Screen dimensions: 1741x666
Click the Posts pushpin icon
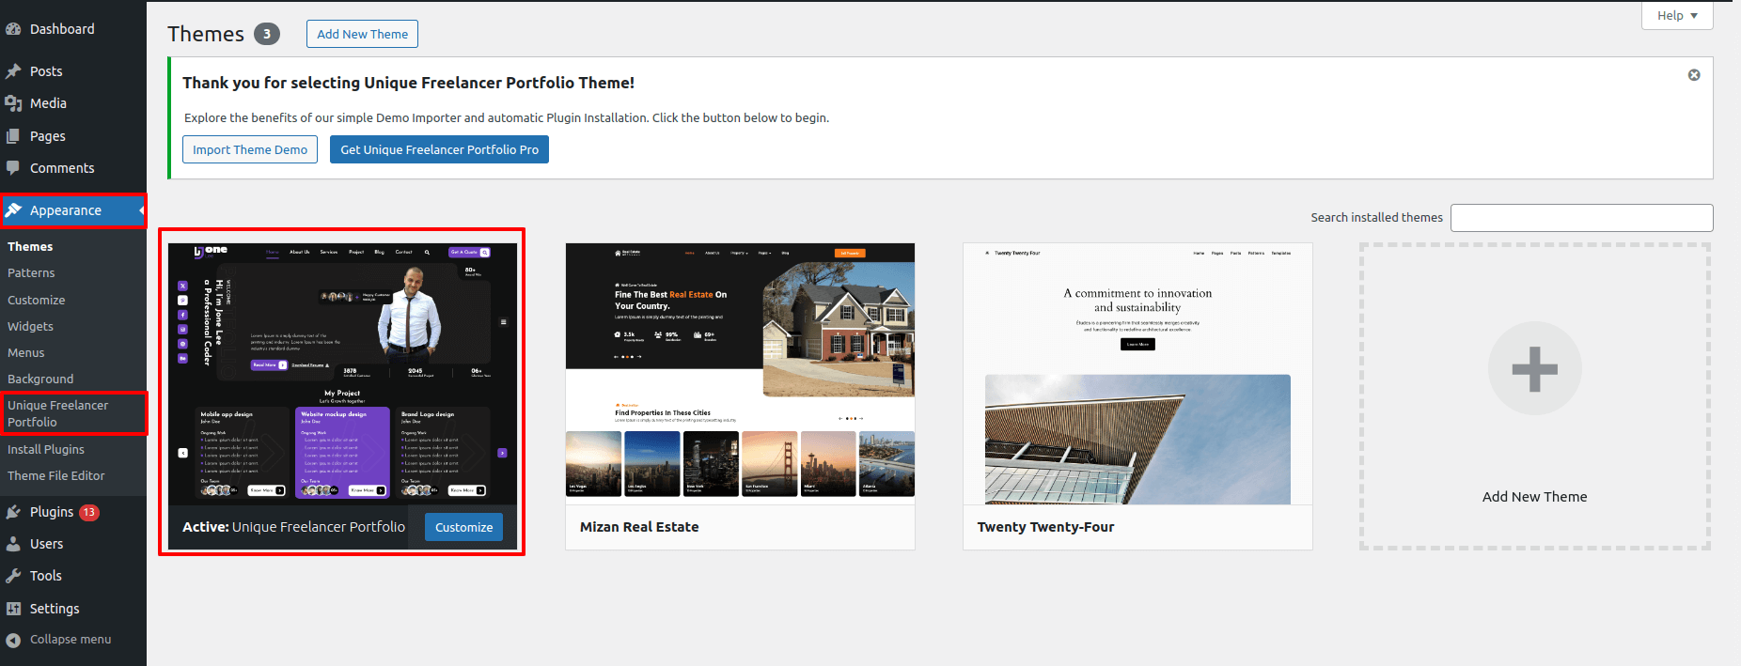13,71
